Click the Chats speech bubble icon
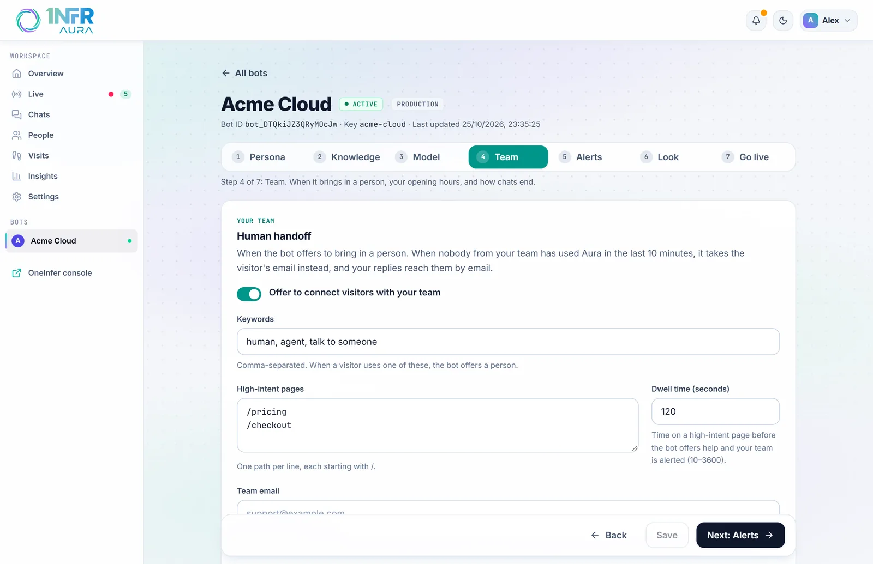Image resolution: width=873 pixels, height=564 pixels. coord(17,114)
